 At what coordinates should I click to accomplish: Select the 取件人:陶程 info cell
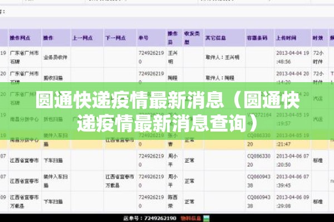[220, 78]
